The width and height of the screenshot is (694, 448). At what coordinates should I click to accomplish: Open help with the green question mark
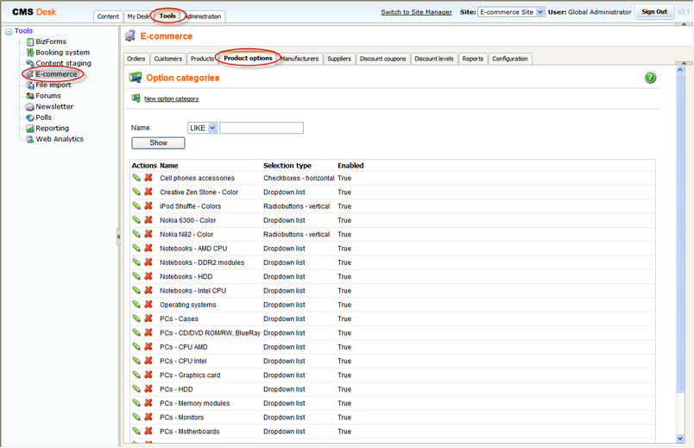click(x=650, y=78)
